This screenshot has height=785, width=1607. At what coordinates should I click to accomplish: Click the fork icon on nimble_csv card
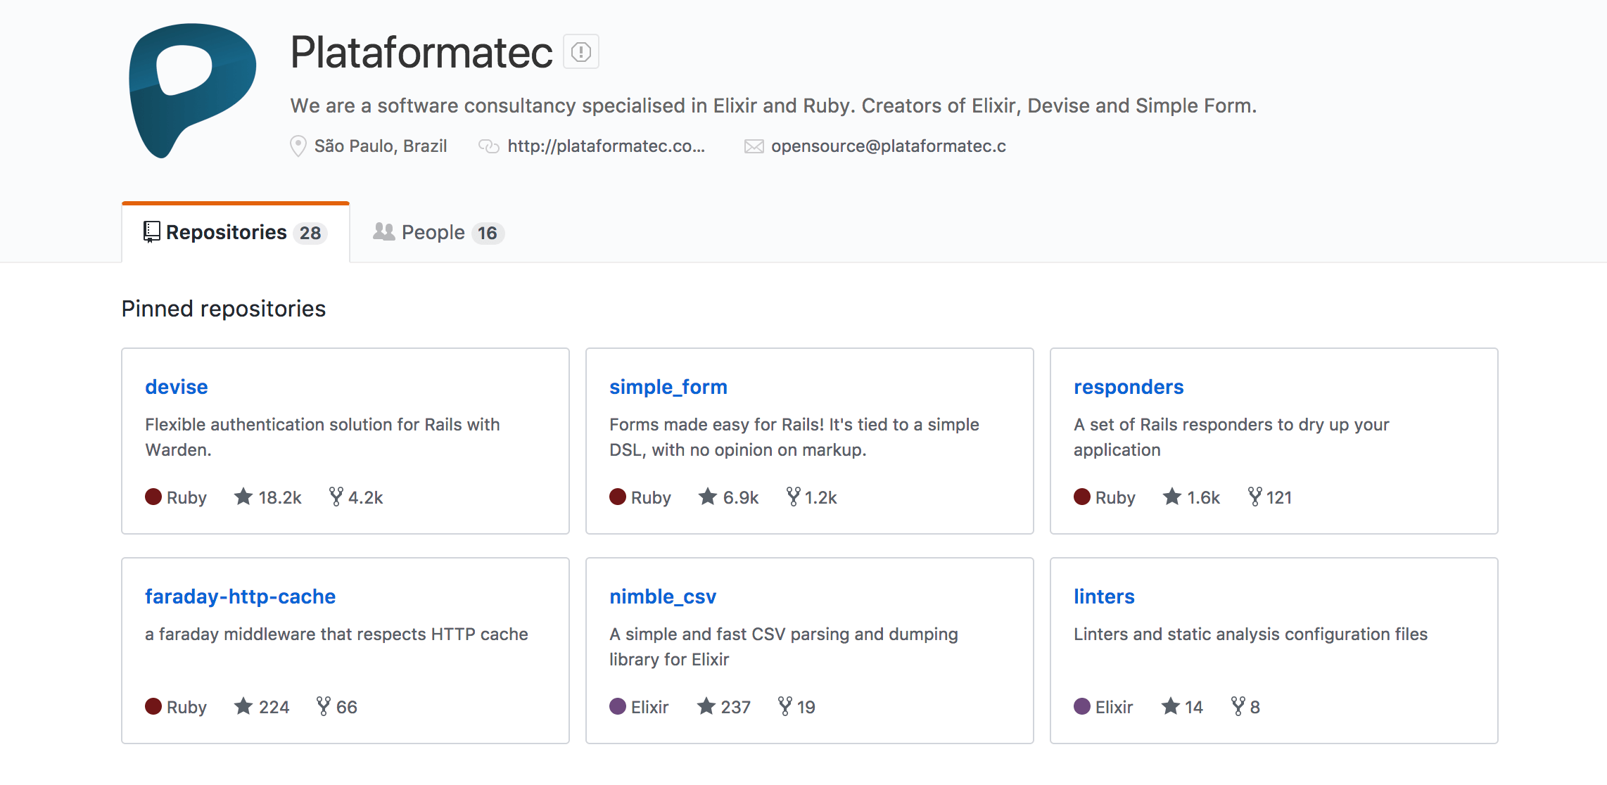[x=785, y=706]
